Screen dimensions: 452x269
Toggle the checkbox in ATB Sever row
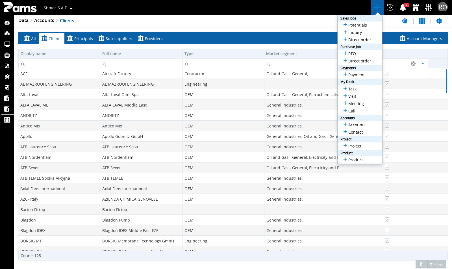click(387, 167)
